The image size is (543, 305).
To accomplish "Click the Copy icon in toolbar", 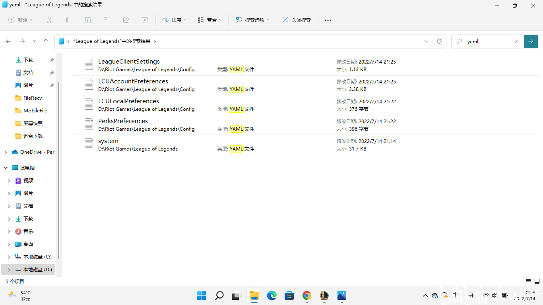I will pyautogui.click(x=69, y=20).
